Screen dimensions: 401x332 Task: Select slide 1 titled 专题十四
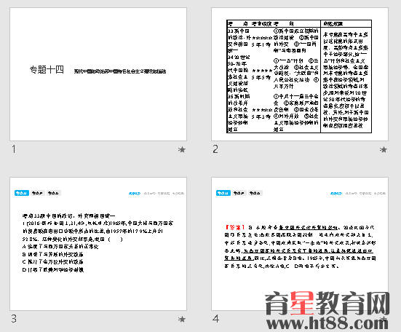(x=98, y=74)
